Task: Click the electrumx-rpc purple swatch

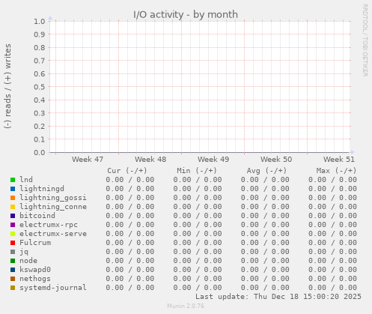Action: (x=13, y=225)
